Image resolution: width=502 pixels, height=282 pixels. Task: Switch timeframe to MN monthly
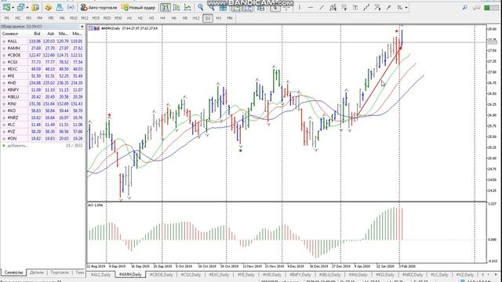(x=230, y=18)
